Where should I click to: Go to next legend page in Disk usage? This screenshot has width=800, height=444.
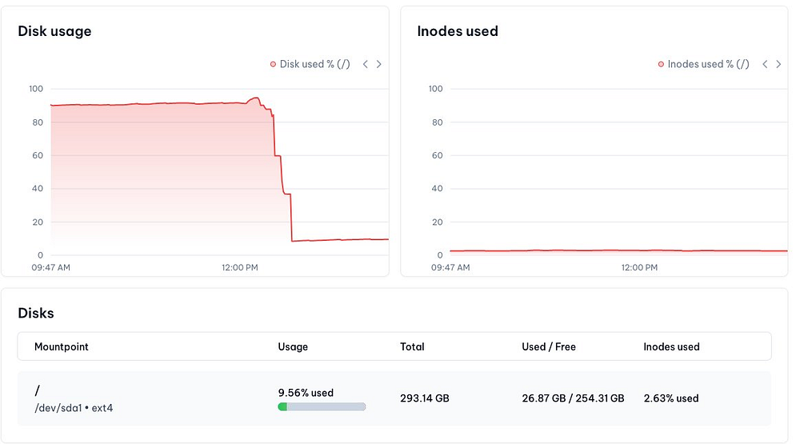click(x=379, y=64)
